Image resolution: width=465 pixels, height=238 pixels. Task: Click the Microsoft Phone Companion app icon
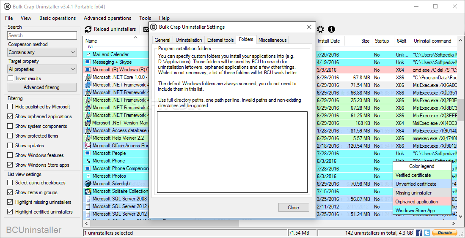[88, 168]
